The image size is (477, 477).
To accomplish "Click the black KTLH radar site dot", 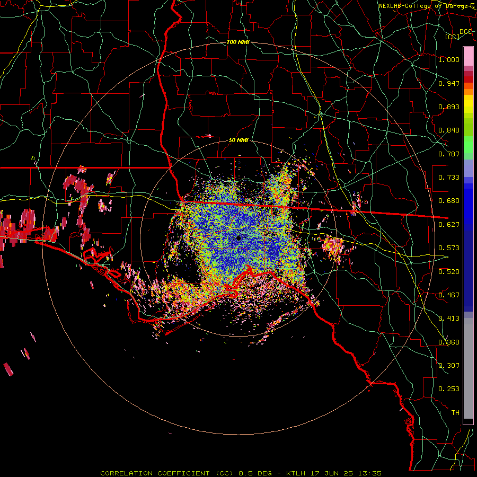I will click(239, 238).
